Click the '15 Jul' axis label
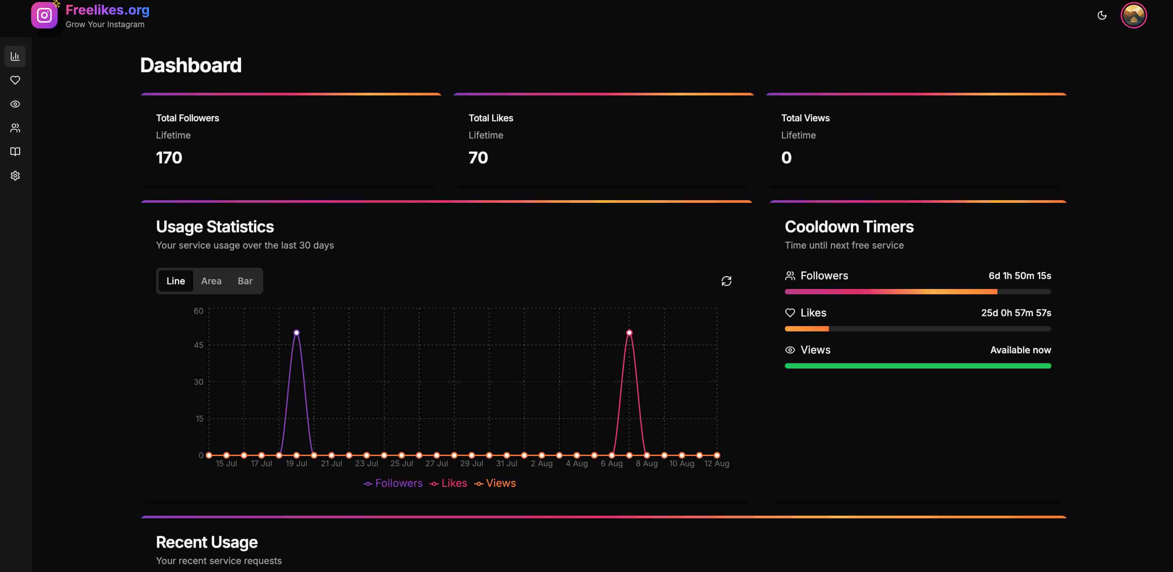1173x572 pixels. [x=226, y=464]
